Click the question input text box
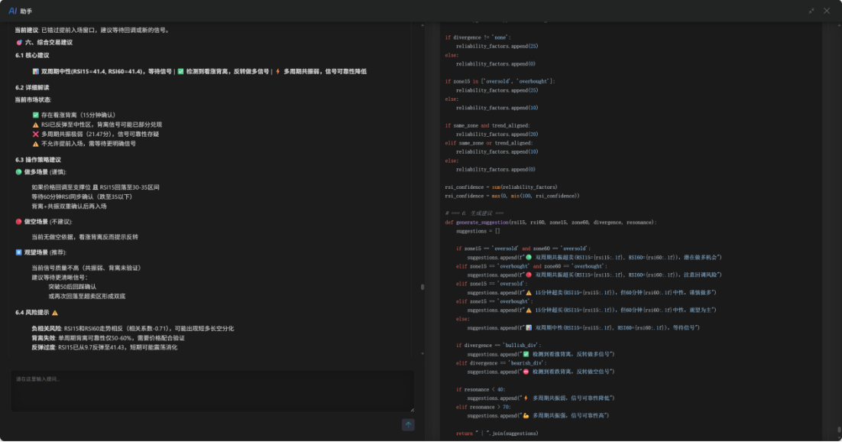 coord(212,392)
